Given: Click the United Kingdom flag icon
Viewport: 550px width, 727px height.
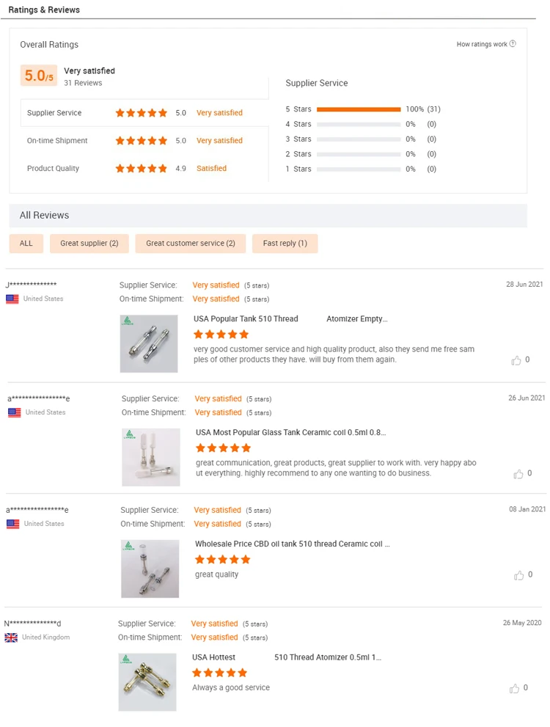Looking at the screenshot, I should (11, 638).
